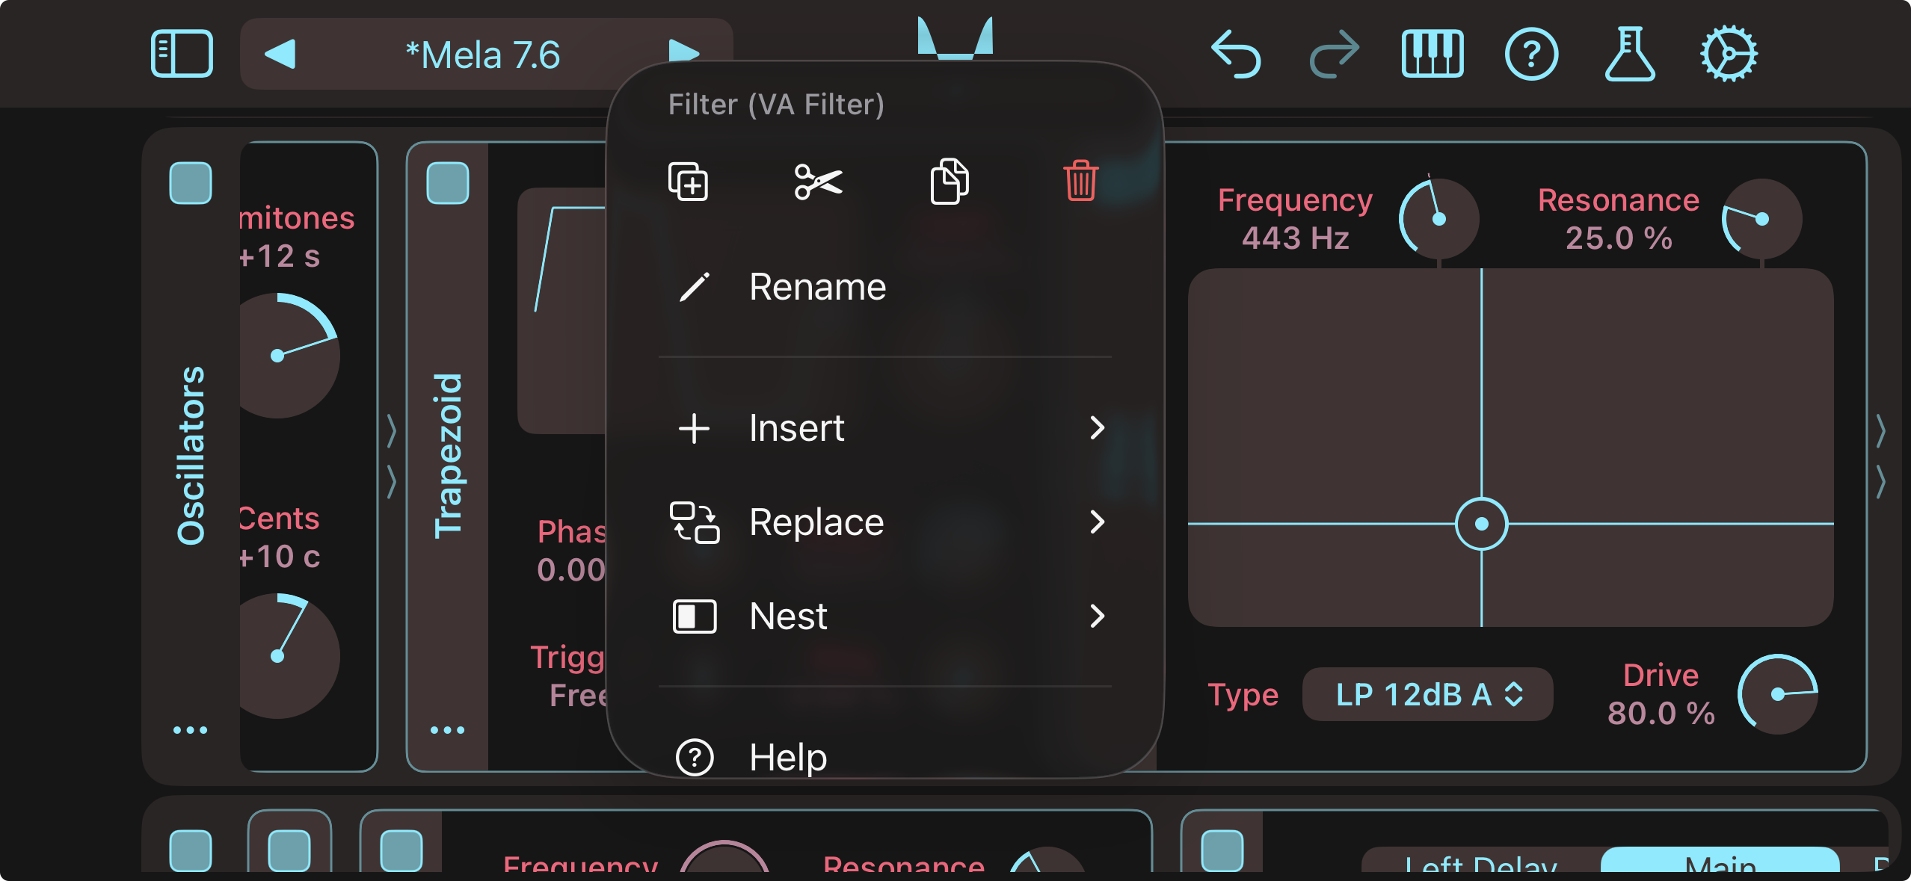This screenshot has width=1911, height=881.
Task: Open the on-screen keyboard
Action: (x=1433, y=53)
